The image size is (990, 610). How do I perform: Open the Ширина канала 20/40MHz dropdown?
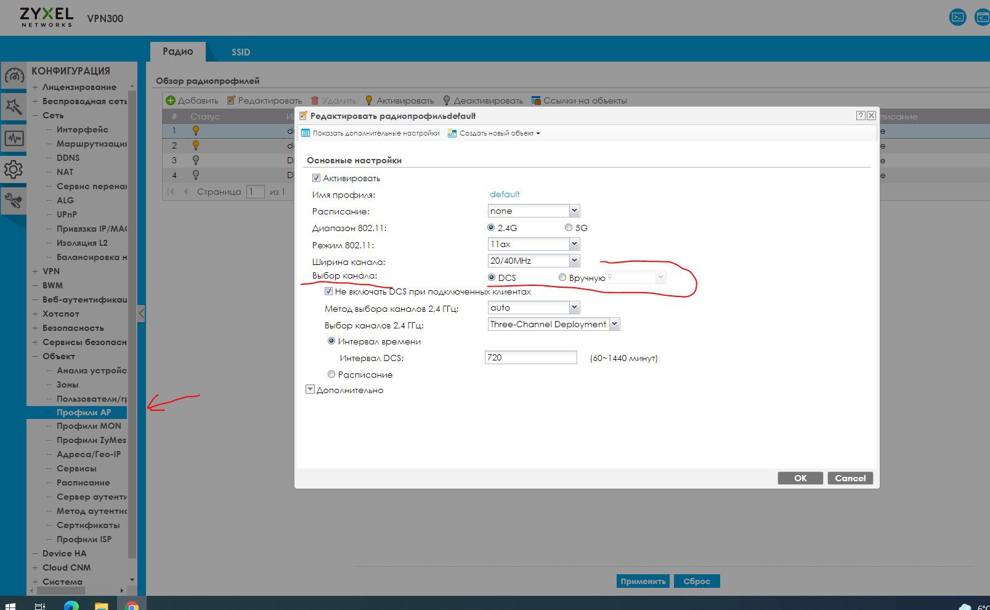coord(574,261)
